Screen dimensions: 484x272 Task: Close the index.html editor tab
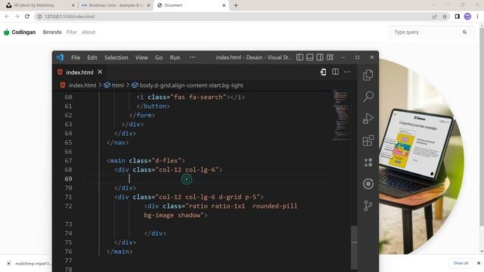tap(100, 72)
